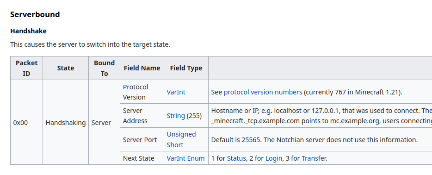
Task: Click the Unsigned Short type link
Action: tap(181, 139)
